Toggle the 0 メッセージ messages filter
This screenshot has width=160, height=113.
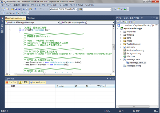38,82
